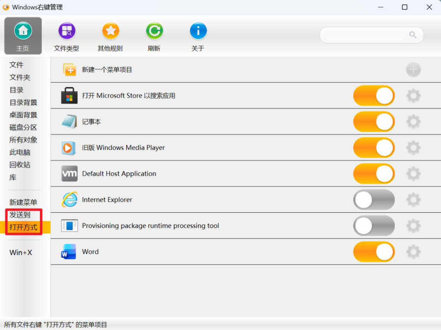Open gear settings for 记事本

click(413, 122)
